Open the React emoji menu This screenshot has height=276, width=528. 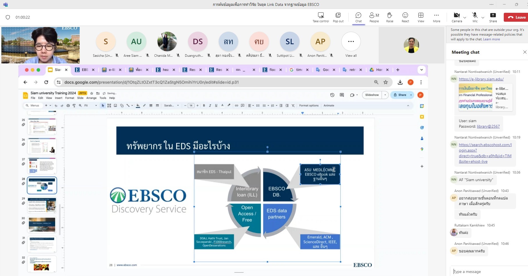pyautogui.click(x=405, y=17)
